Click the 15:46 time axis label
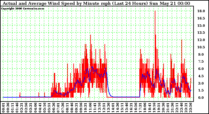The width and height of the screenshot is (209, 114). pyautogui.click(x=127, y=108)
